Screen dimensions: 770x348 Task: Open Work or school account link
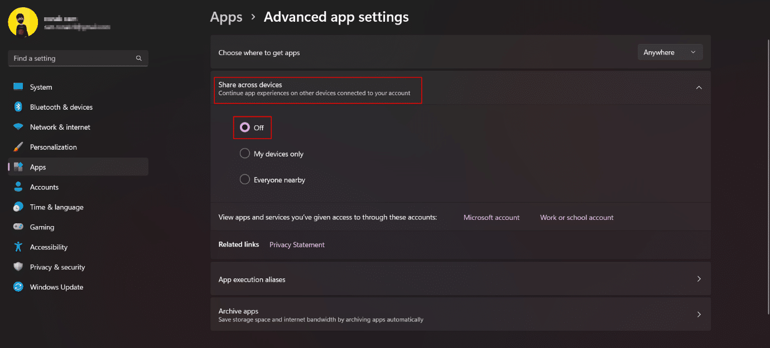(x=577, y=218)
